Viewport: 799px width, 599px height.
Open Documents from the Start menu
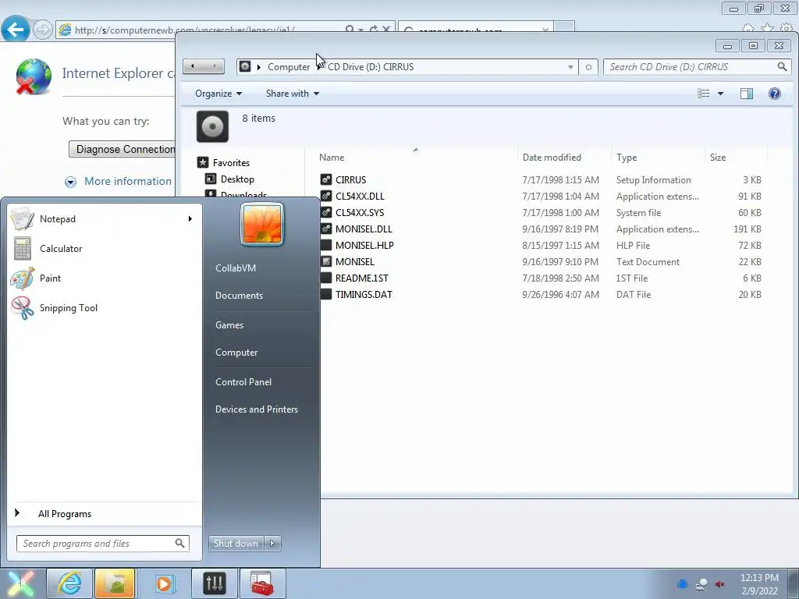pos(239,296)
